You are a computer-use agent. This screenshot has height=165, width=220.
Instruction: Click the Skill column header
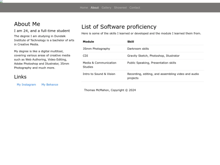(165, 42)
